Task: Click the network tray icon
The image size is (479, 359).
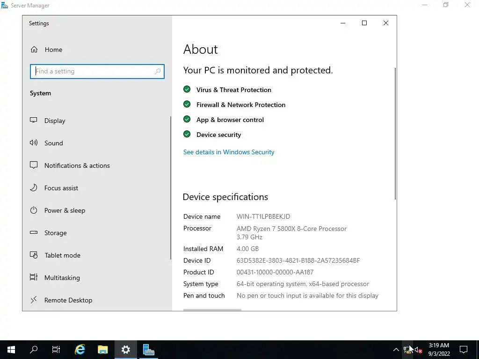Action: [x=407, y=350]
